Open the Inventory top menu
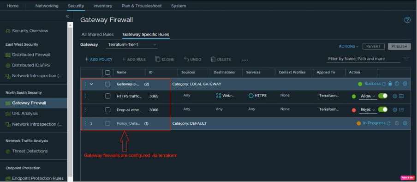 [x=103, y=6]
